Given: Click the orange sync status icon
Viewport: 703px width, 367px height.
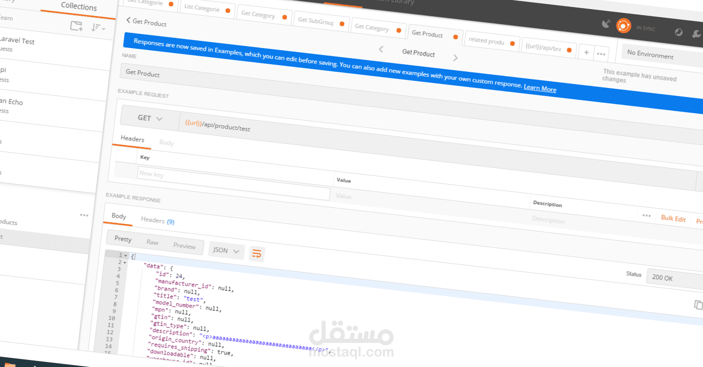Looking at the screenshot, I should coord(624,26).
